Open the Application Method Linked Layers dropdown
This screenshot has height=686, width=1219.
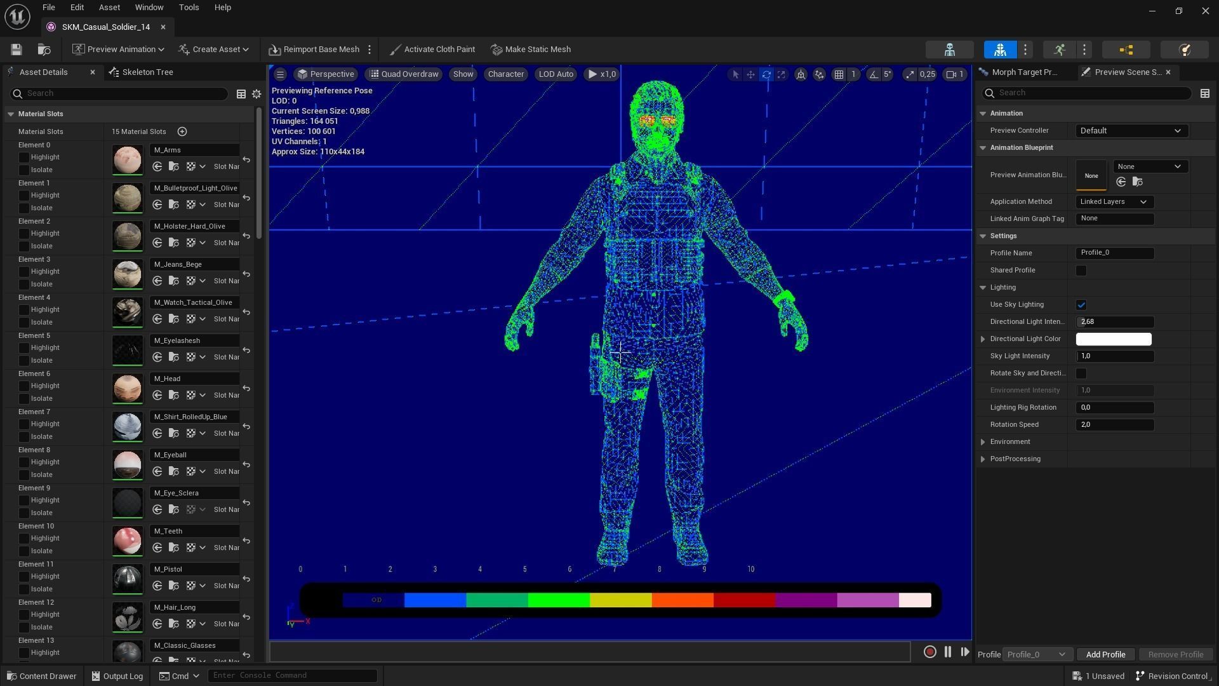pos(1114,202)
